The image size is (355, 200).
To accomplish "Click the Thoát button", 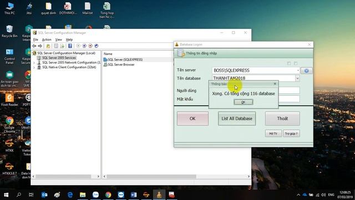I will [x=282, y=118].
